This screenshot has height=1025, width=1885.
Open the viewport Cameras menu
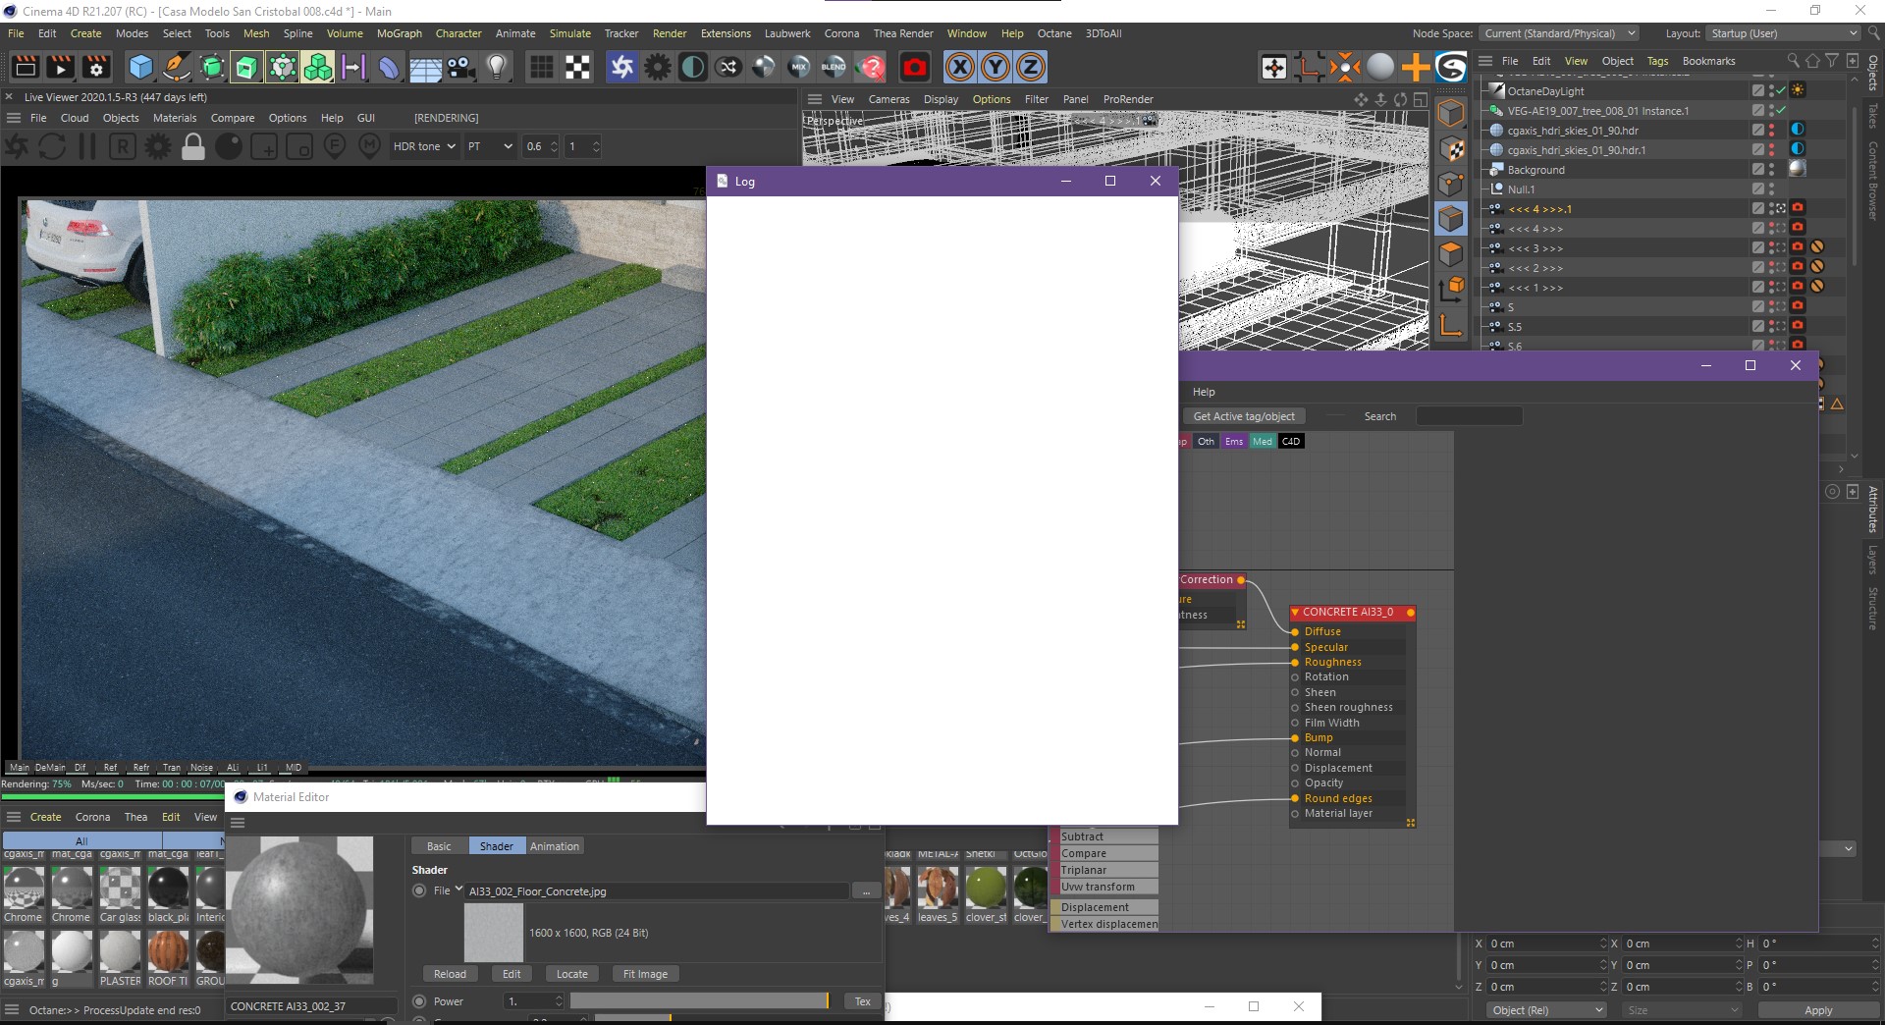(889, 99)
